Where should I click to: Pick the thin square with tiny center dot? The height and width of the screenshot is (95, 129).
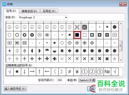coord(115,35)
